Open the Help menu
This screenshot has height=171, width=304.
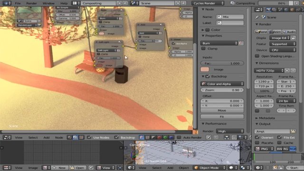point(64,3)
